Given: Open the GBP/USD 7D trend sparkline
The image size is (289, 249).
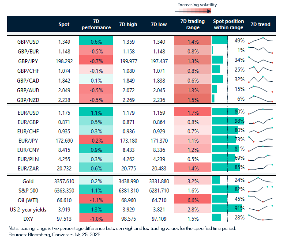Looking at the screenshot, I should pos(260,41).
